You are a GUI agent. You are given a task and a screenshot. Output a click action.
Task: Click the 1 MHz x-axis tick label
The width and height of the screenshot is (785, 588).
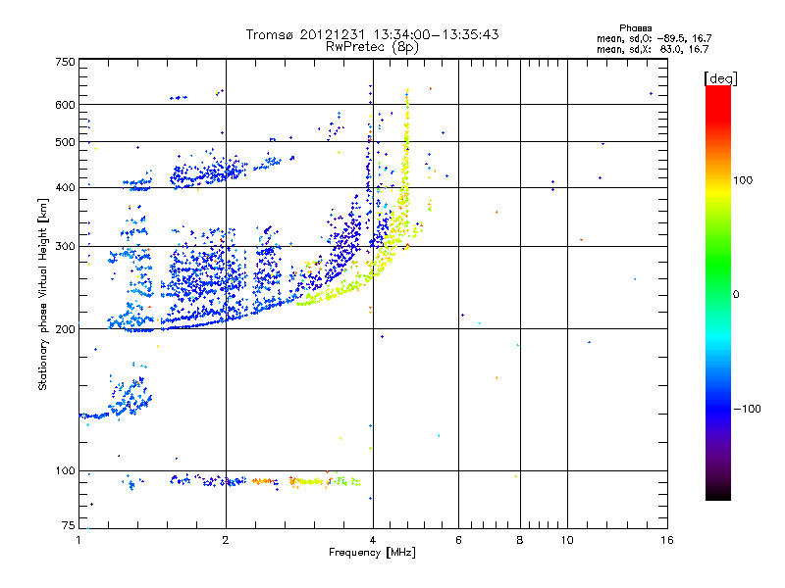pyautogui.click(x=78, y=540)
